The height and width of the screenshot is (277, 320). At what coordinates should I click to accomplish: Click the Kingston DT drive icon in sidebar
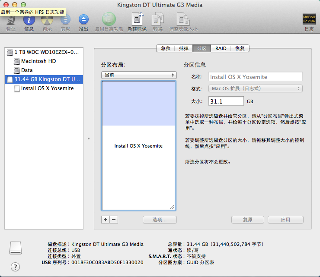[10, 79]
